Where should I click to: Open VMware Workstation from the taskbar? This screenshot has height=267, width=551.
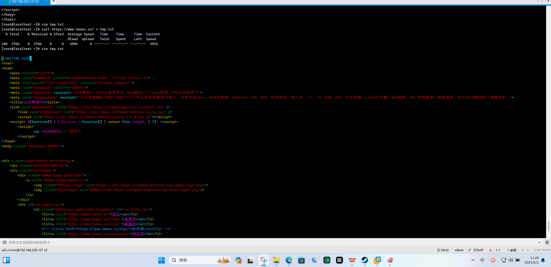pos(377,260)
